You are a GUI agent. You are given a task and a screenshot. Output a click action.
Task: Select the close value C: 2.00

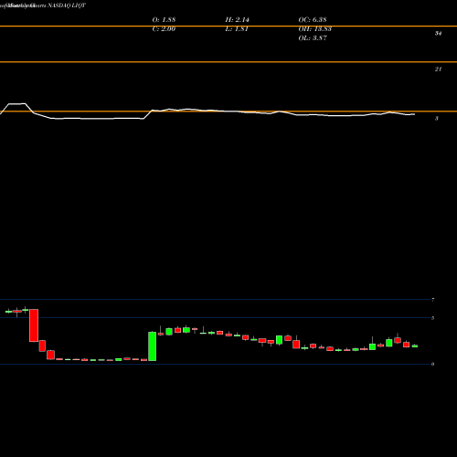coord(164,29)
